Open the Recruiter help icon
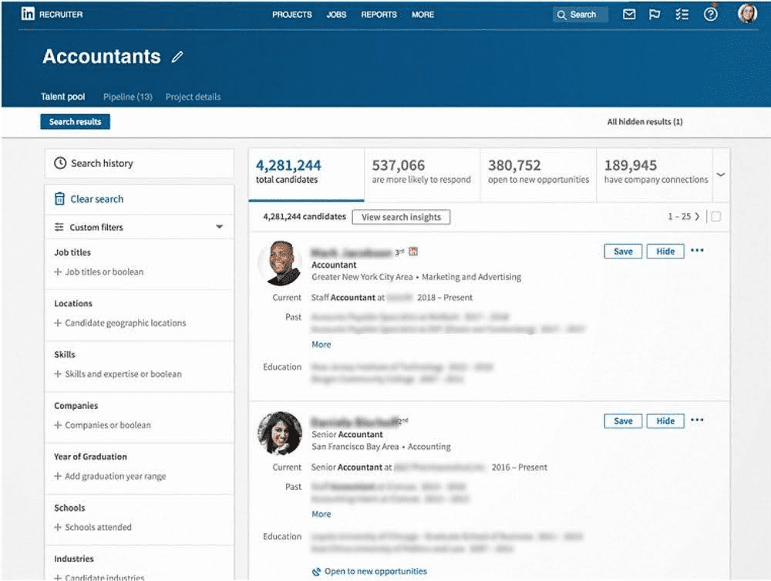The width and height of the screenshot is (771, 581). 710,14
